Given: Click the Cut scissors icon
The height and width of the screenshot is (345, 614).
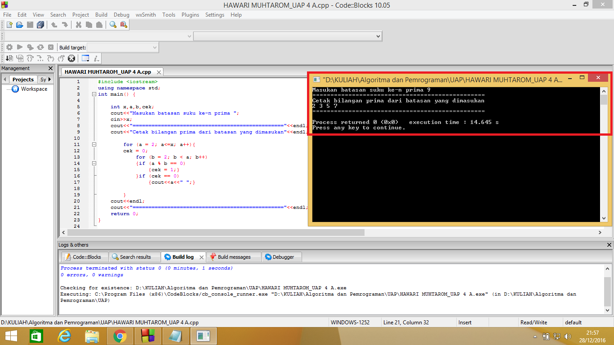Looking at the screenshot, I should pyautogui.click(x=79, y=25).
